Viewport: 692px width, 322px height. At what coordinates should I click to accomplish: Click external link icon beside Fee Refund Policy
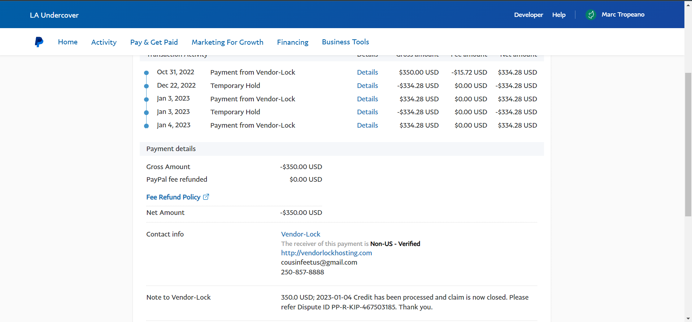[x=206, y=197]
